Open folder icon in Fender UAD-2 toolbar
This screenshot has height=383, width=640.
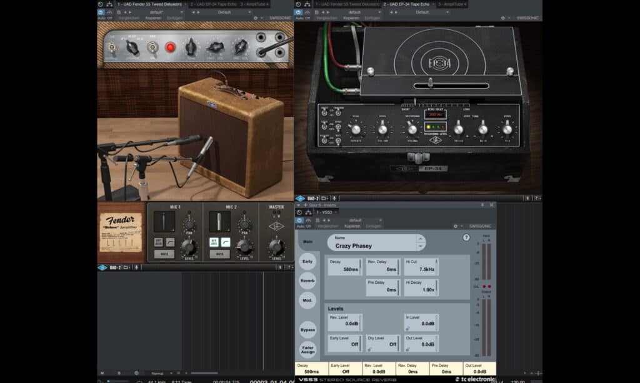coord(126,267)
